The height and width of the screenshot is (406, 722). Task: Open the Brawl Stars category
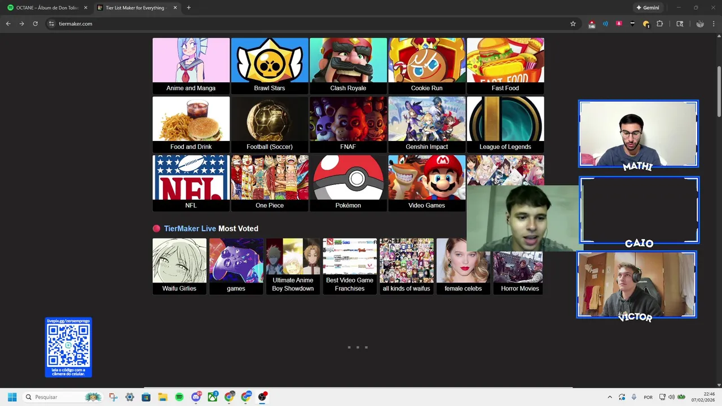(269, 65)
